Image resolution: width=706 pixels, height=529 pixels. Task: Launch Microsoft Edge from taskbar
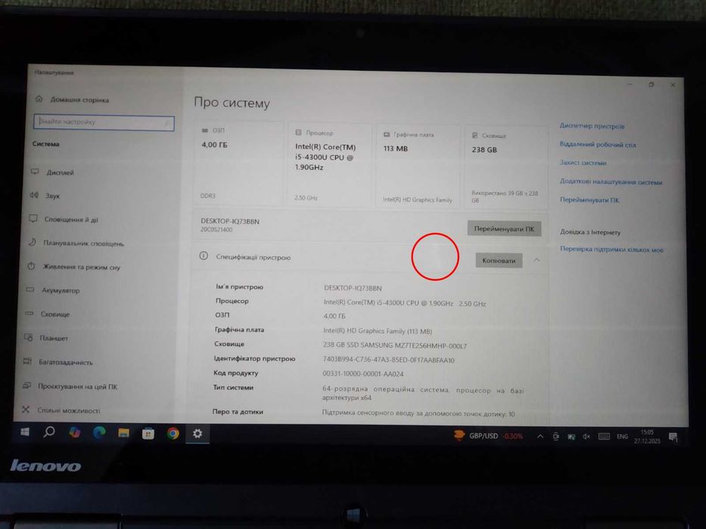point(99,433)
